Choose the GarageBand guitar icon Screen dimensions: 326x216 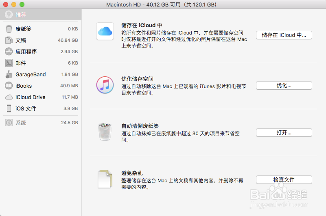click(9, 74)
